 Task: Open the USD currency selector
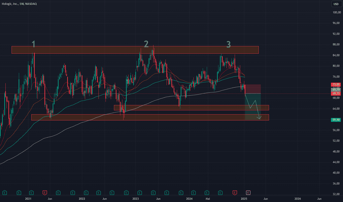click(x=336, y=4)
